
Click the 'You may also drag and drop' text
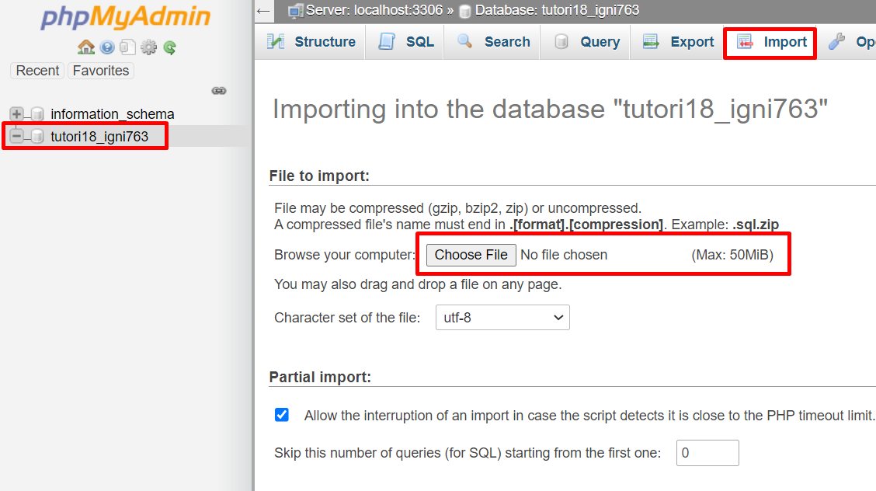coord(418,284)
